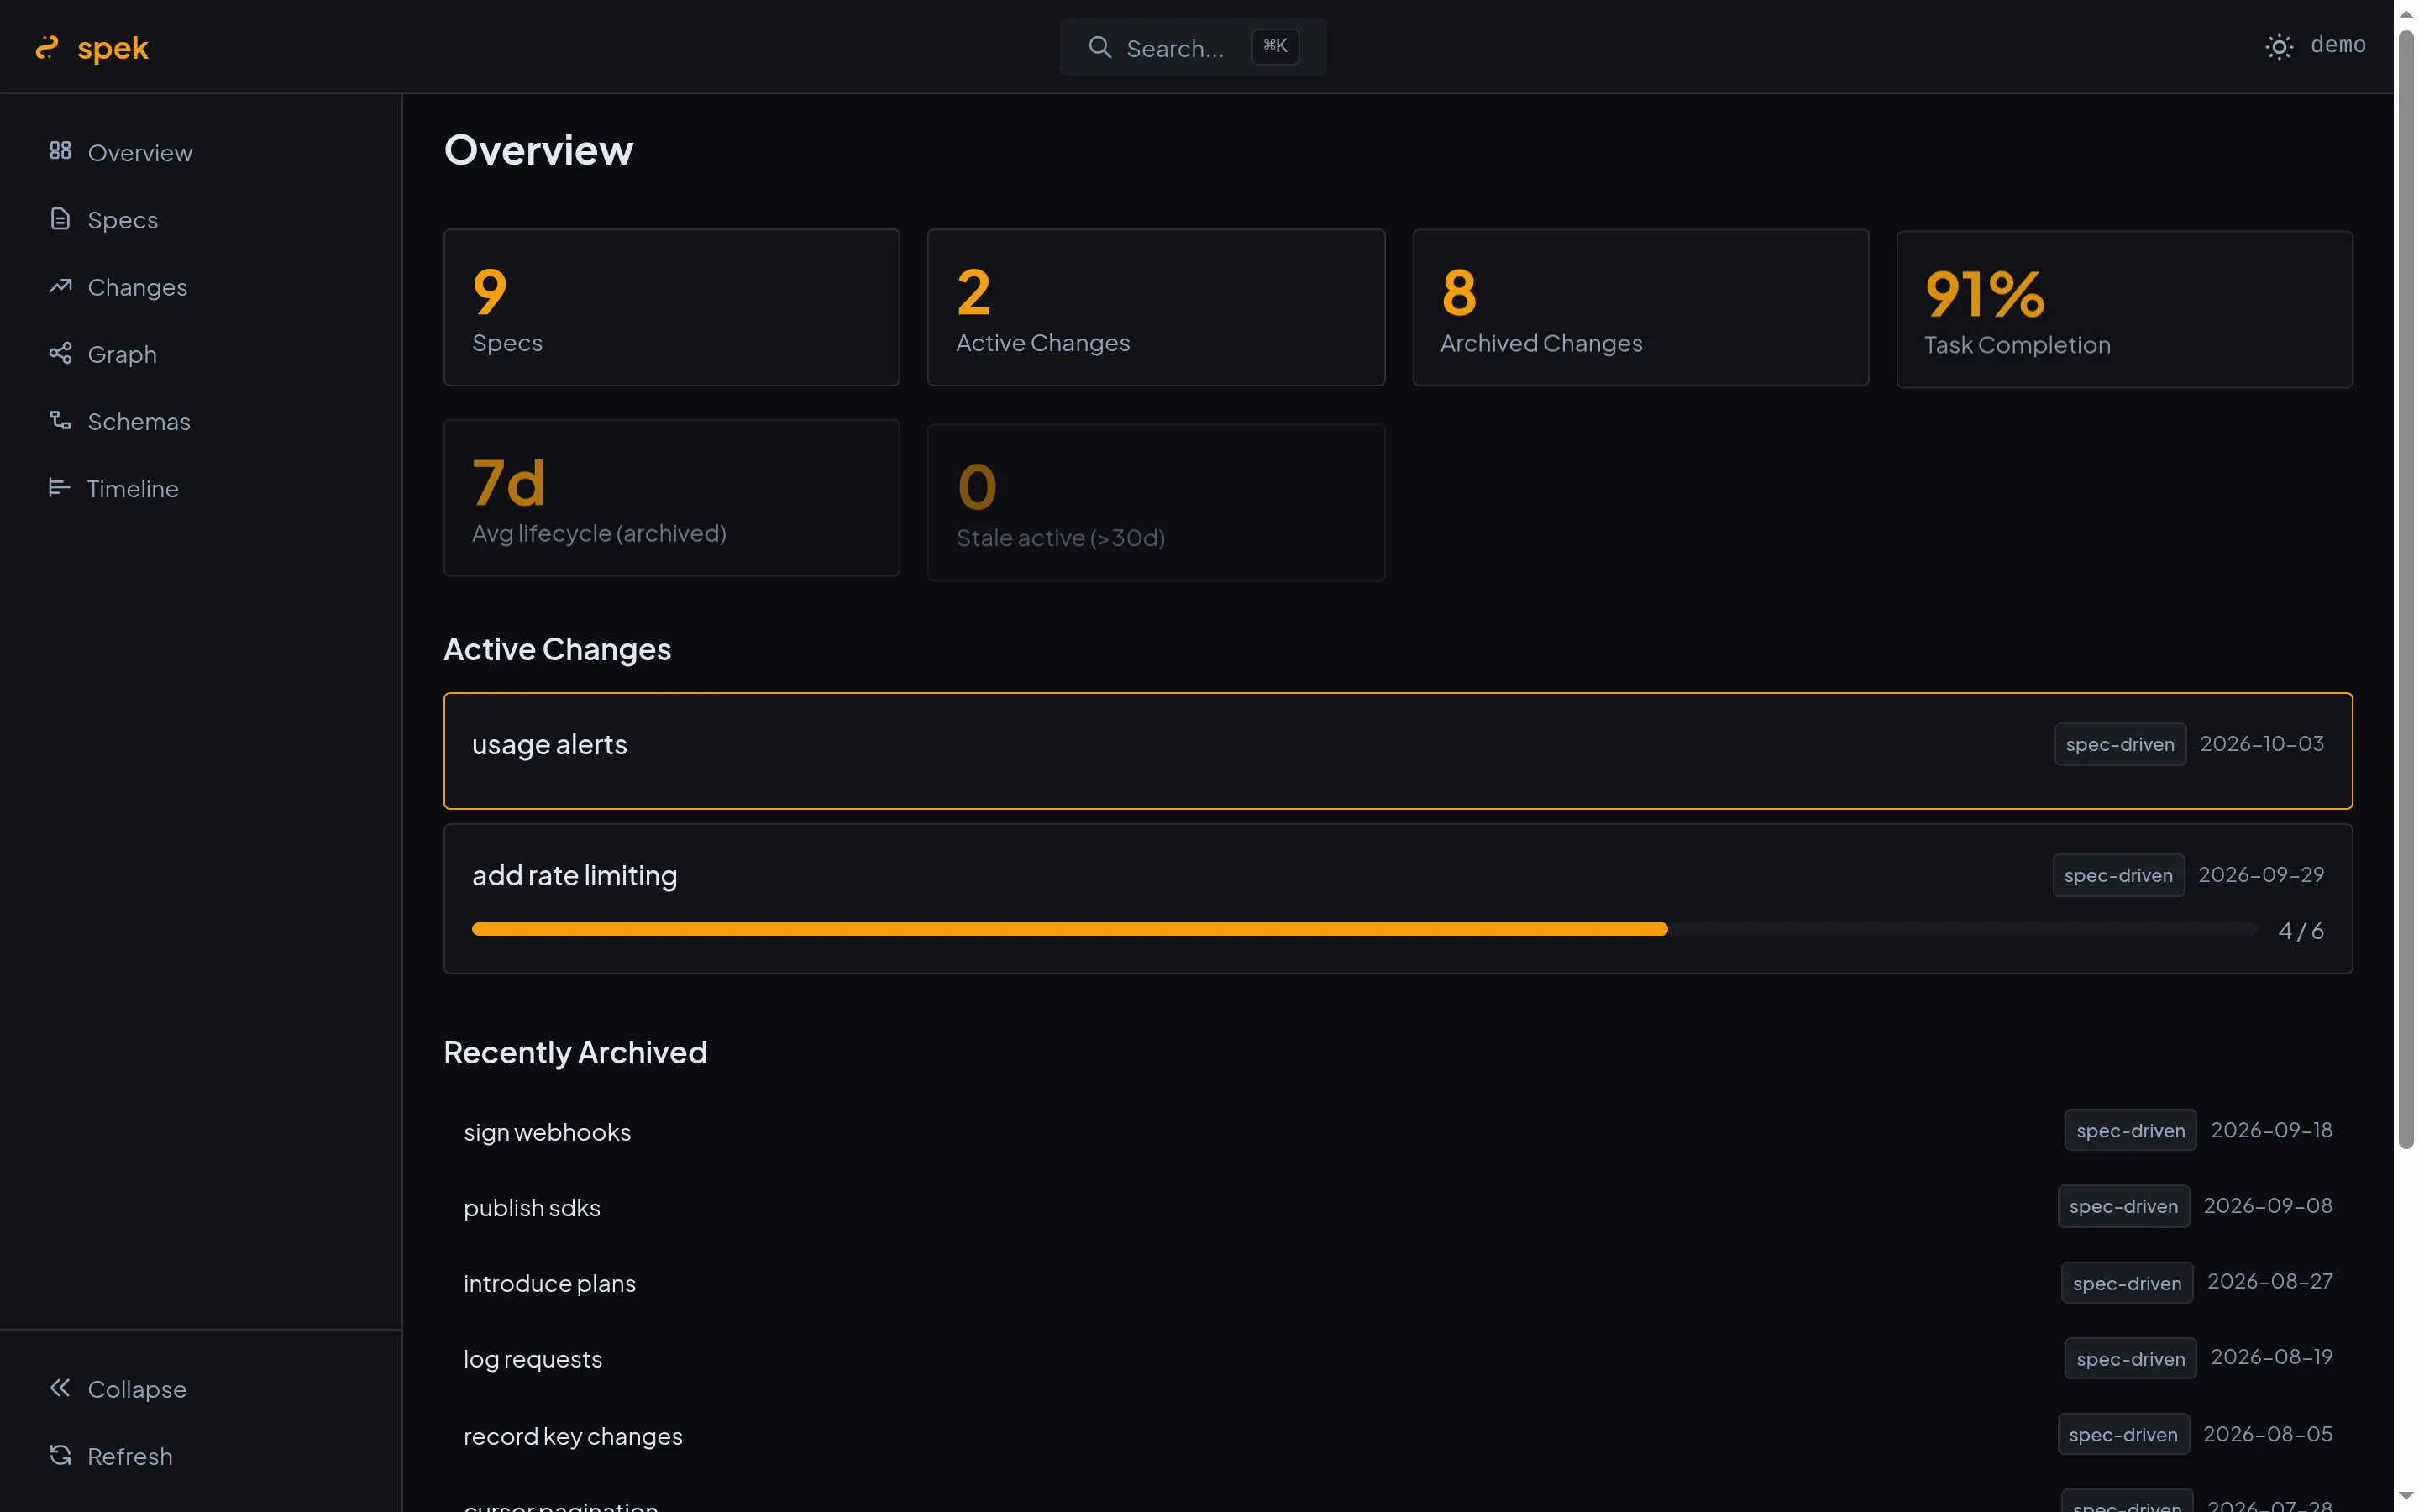Open the 9 Specs stat card
The image size is (2419, 1512).
(672, 307)
